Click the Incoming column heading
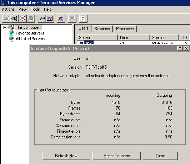 tap(112, 95)
